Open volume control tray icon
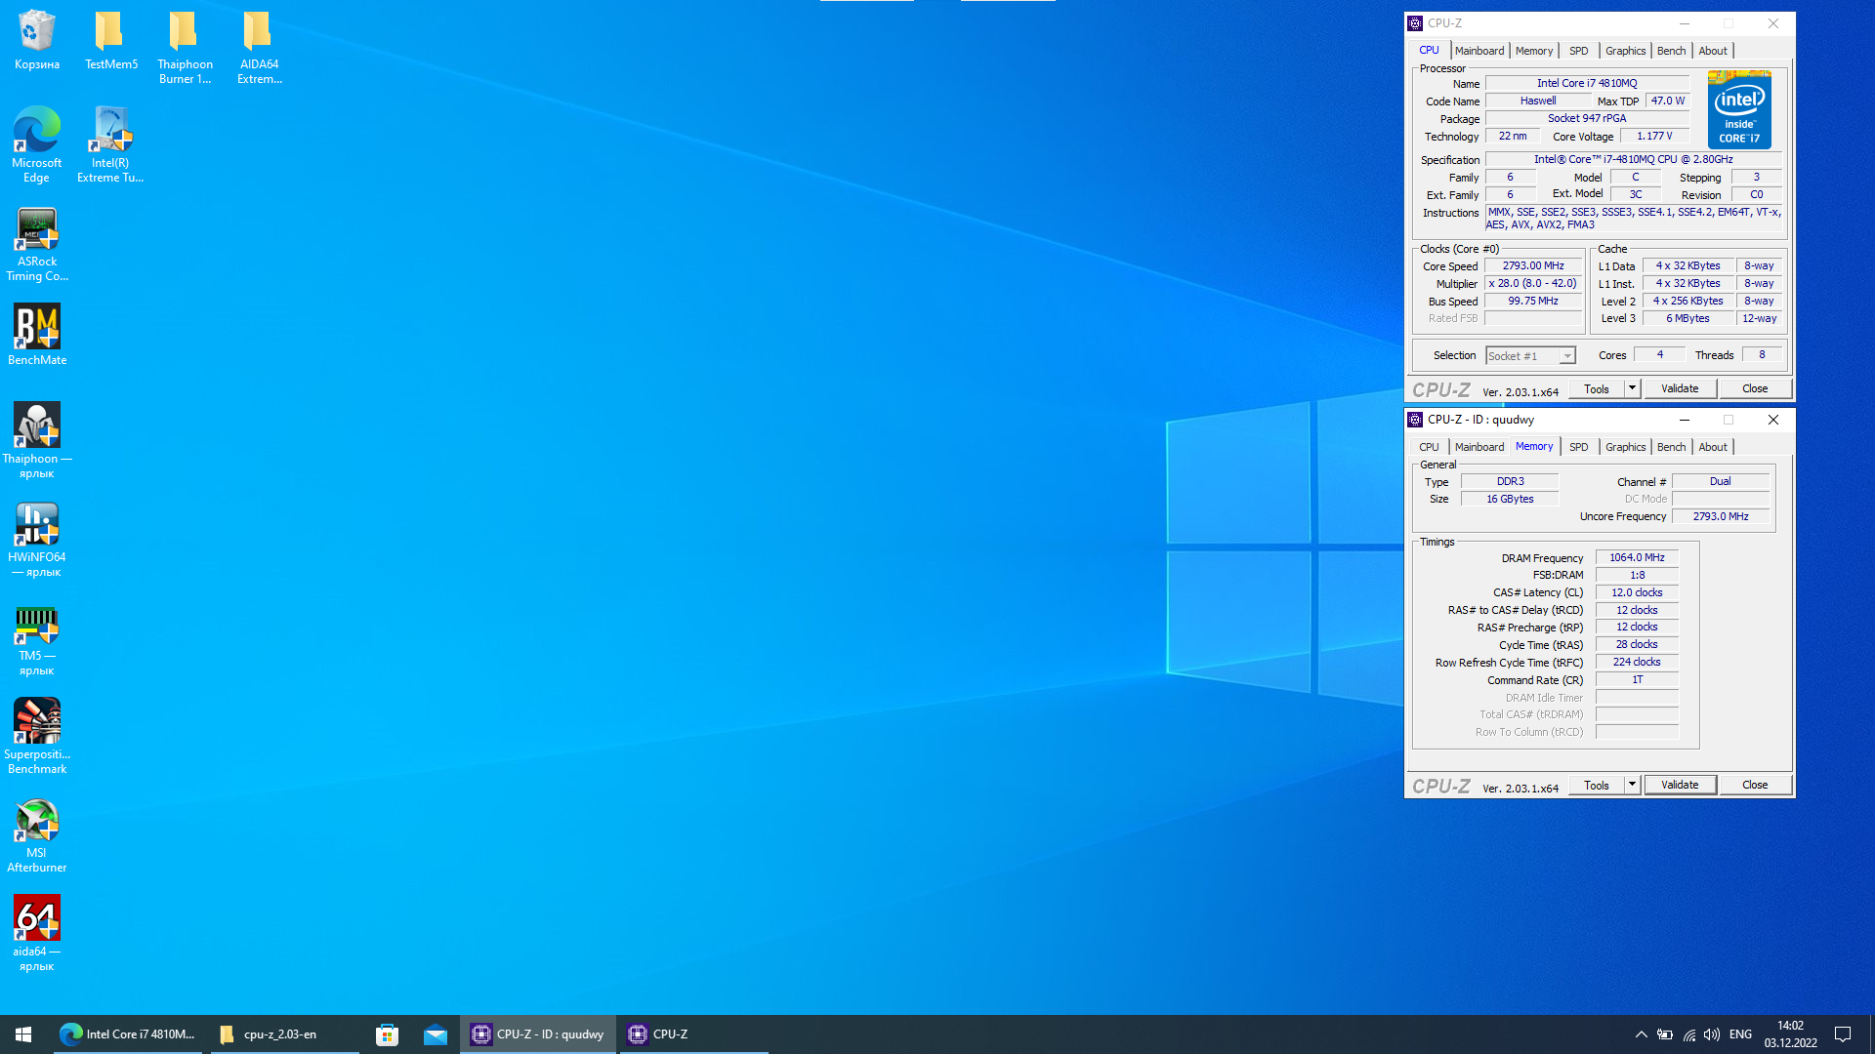The width and height of the screenshot is (1875, 1054). pos(1712,1034)
